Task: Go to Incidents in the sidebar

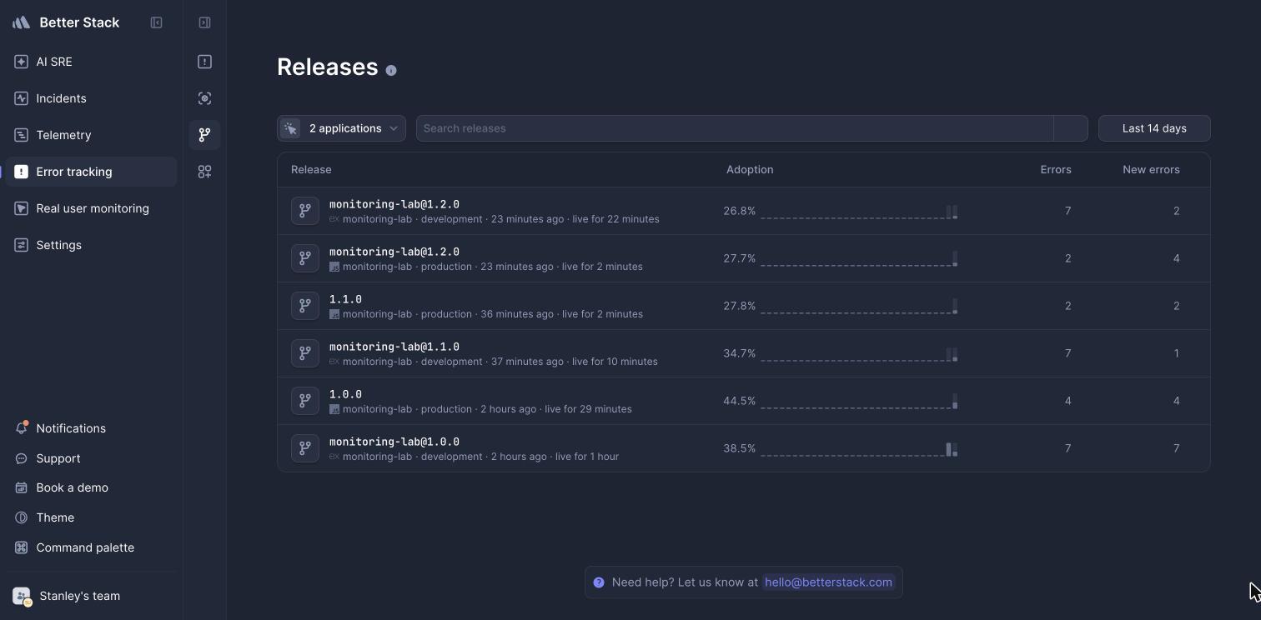Action: tap(91, 98)
